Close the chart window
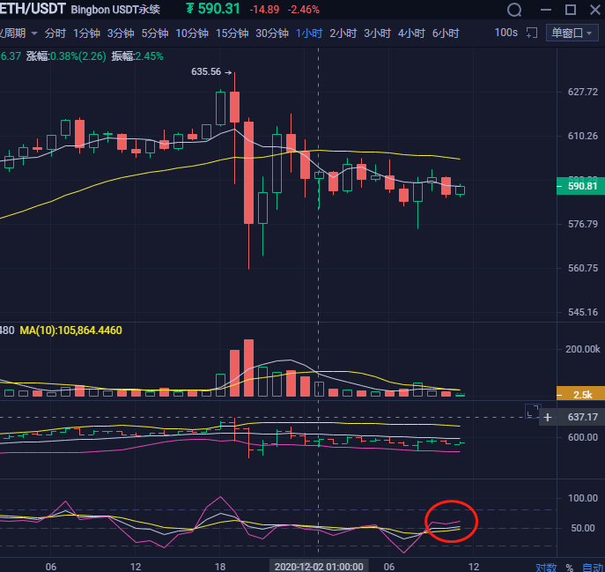 (594, 10)
